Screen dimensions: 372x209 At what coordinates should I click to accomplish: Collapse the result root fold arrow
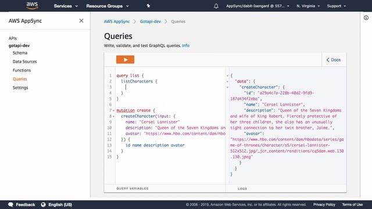(x=227, y=76)
